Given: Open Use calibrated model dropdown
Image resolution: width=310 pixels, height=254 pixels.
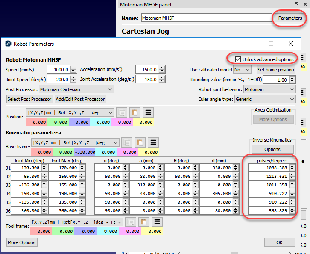Looking at the screenshot, I should click(x=242, y=70).
